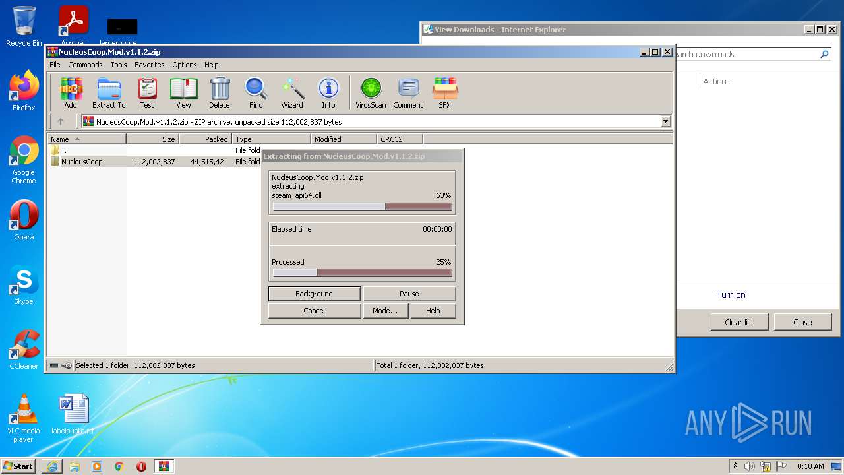This screenshot has height=475, width=844.
Task: Open the Extract To tool
Action: coord(109,92)
